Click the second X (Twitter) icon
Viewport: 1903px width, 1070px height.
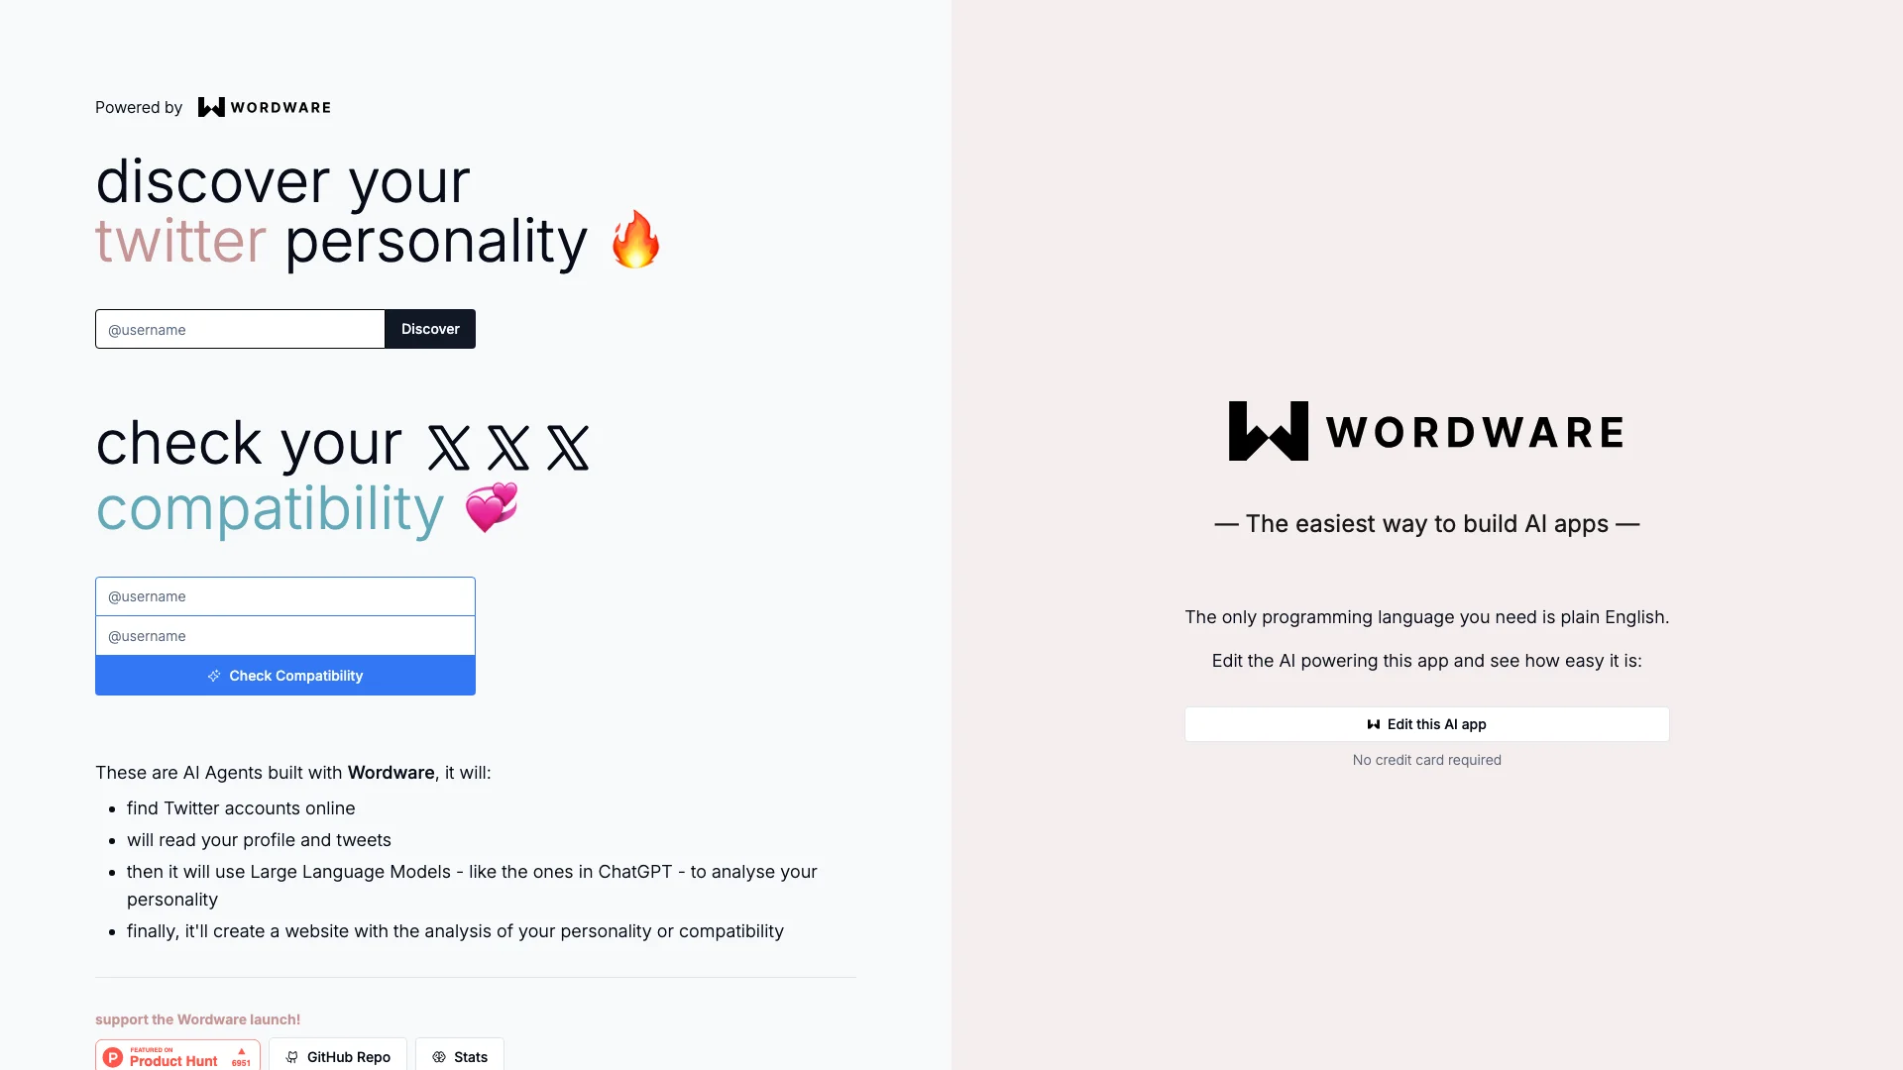click(x=507, y=446)
